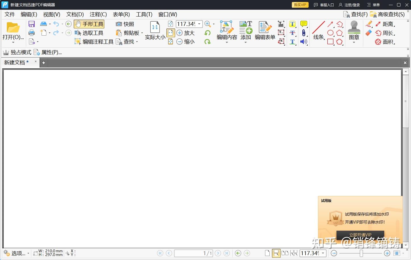Screen dimensions: 411x260
Task: Select the Typewriter text tool icon
Action: pos(281,24)
